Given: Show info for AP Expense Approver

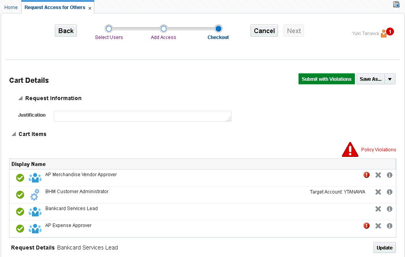Looking at the screenshot, I should click(390, 226).
